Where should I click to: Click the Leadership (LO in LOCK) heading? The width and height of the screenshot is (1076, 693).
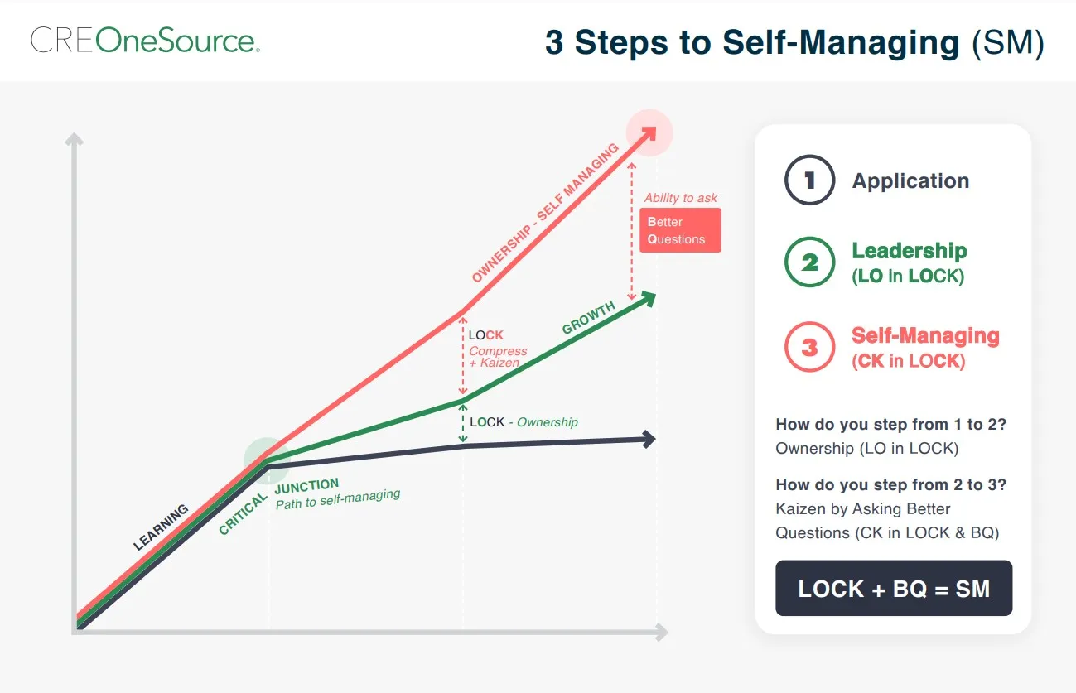910,262
